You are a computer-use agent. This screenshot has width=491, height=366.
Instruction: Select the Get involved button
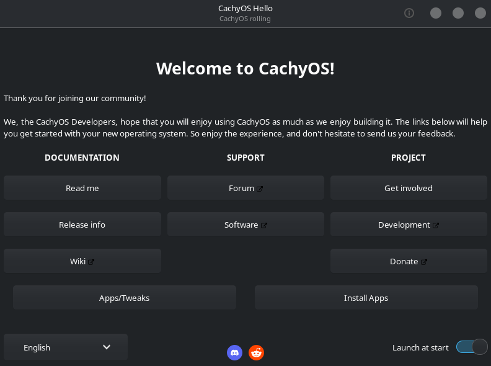point(409,188)
